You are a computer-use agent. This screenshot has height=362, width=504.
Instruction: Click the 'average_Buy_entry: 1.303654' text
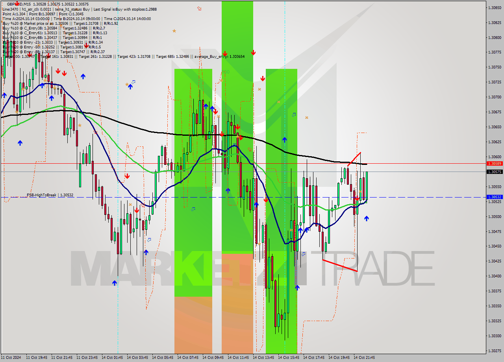(220, 56)
